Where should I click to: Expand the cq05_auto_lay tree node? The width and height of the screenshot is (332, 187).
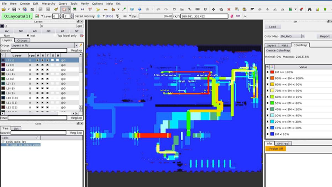3,142
